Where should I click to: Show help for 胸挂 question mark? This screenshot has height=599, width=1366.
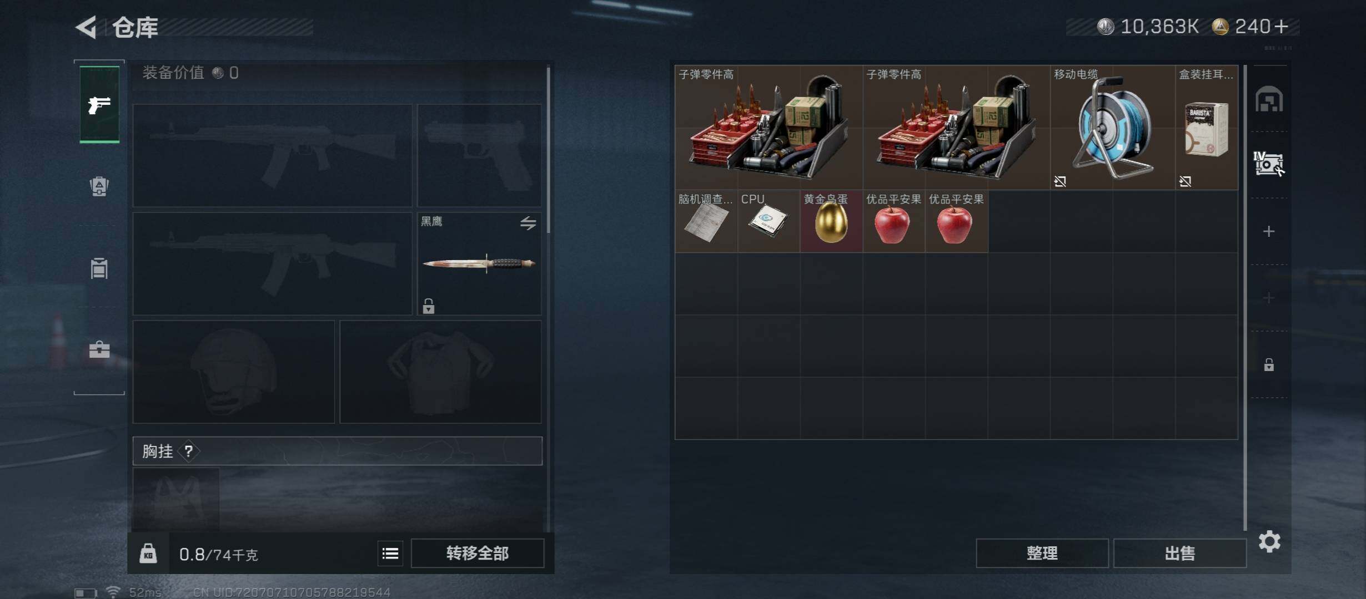[x=189, y=451]
